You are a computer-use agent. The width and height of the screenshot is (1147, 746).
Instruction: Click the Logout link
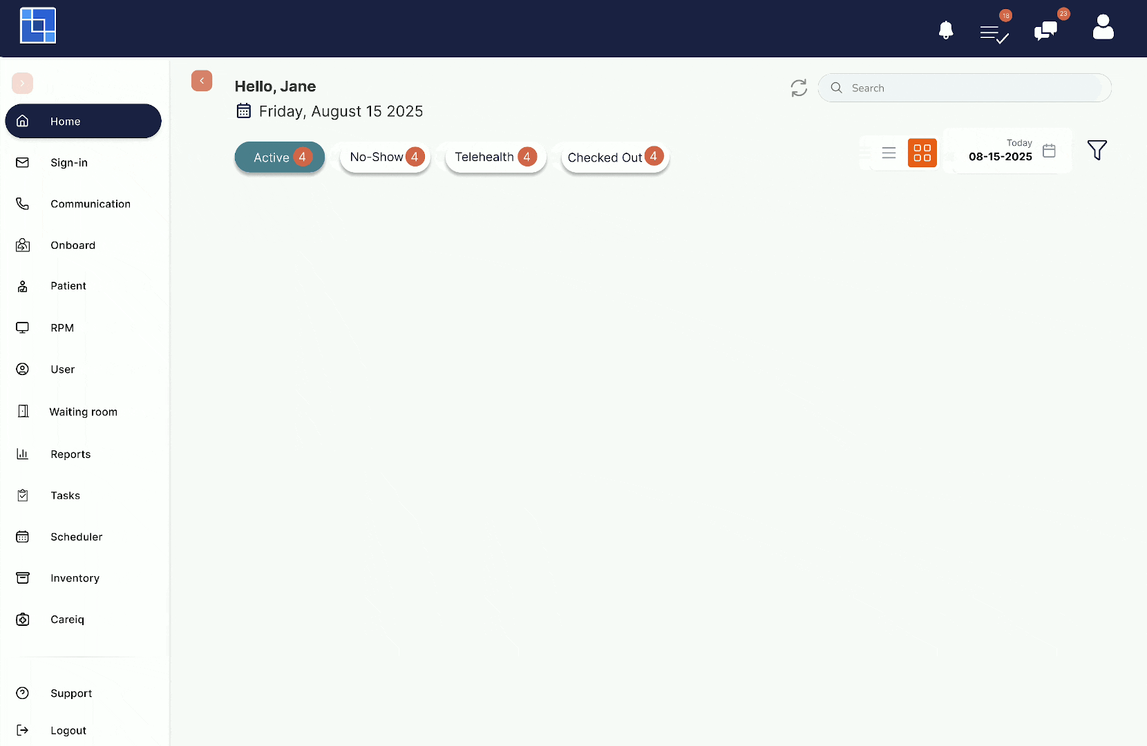point(68,730)
